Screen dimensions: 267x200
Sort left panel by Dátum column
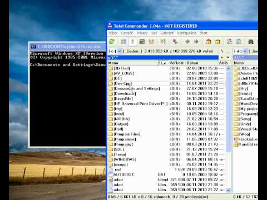202,63
